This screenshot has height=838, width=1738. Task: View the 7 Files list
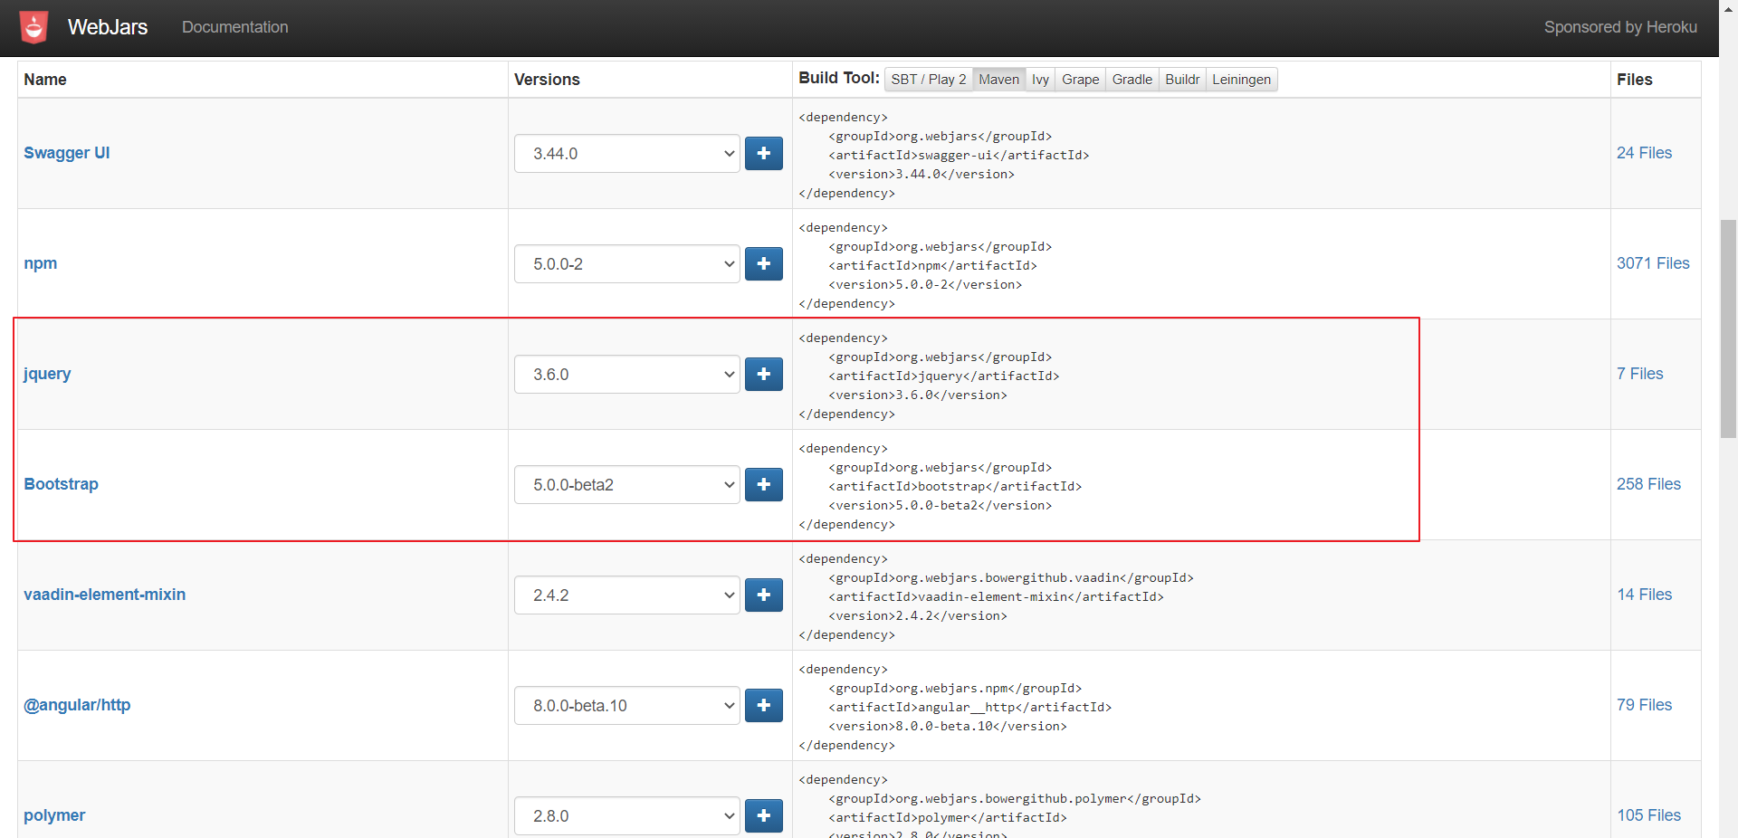click(x=1640, y=374)
